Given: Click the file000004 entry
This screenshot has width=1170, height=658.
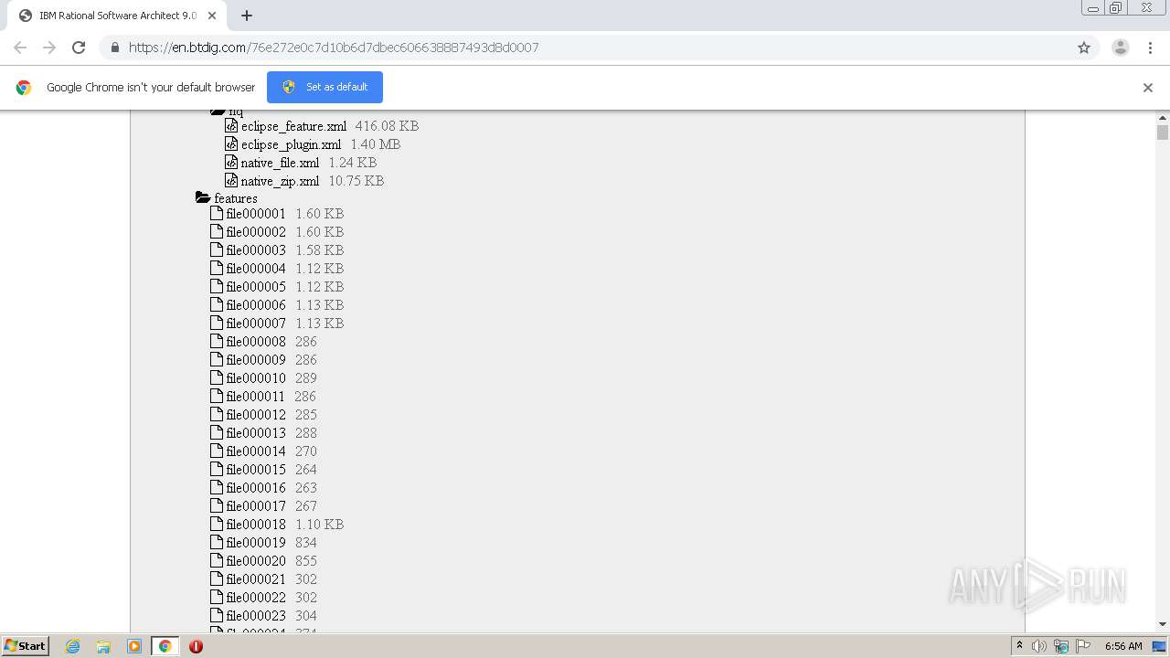Looking at the screenshot, I should [256, 269].
